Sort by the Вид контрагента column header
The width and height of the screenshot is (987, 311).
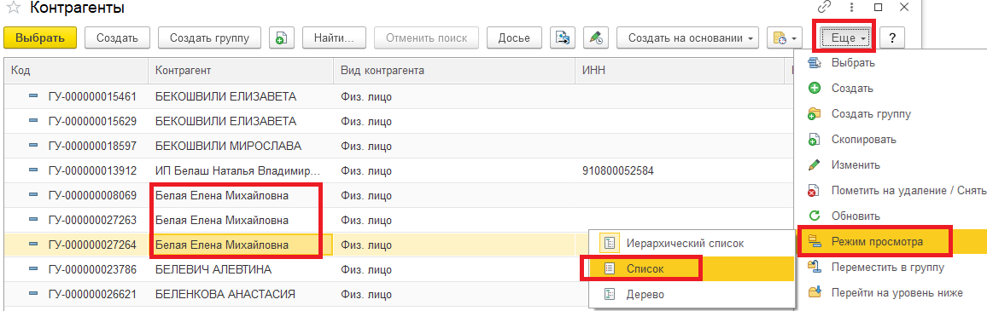454,71
